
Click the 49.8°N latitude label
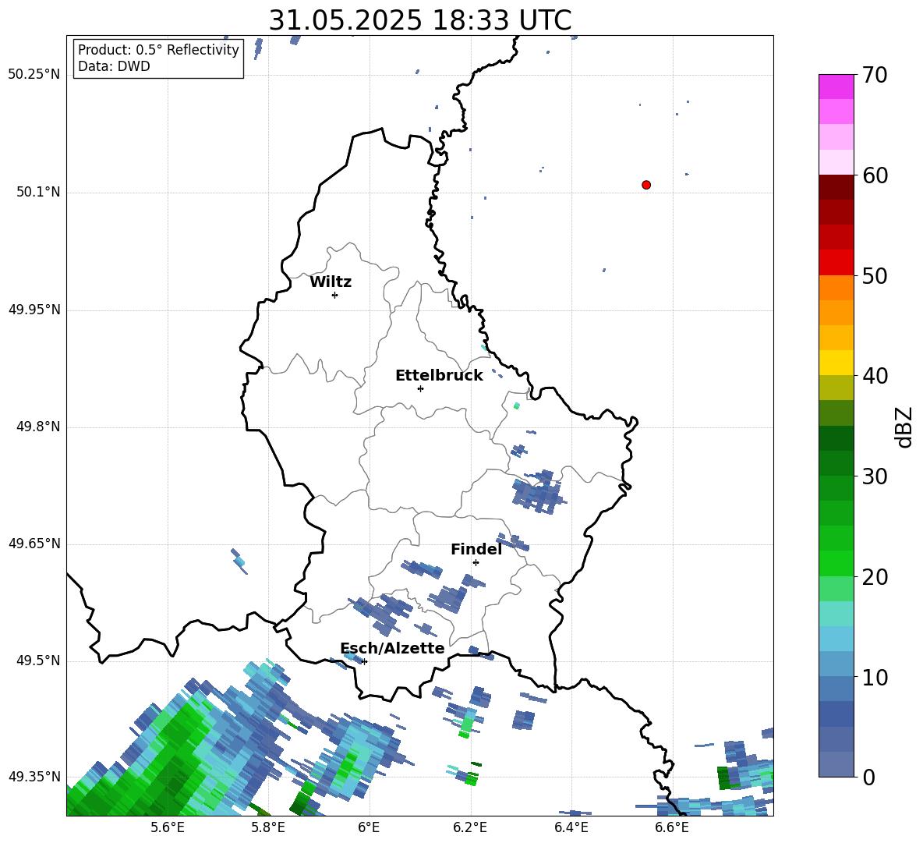point(38,427)
